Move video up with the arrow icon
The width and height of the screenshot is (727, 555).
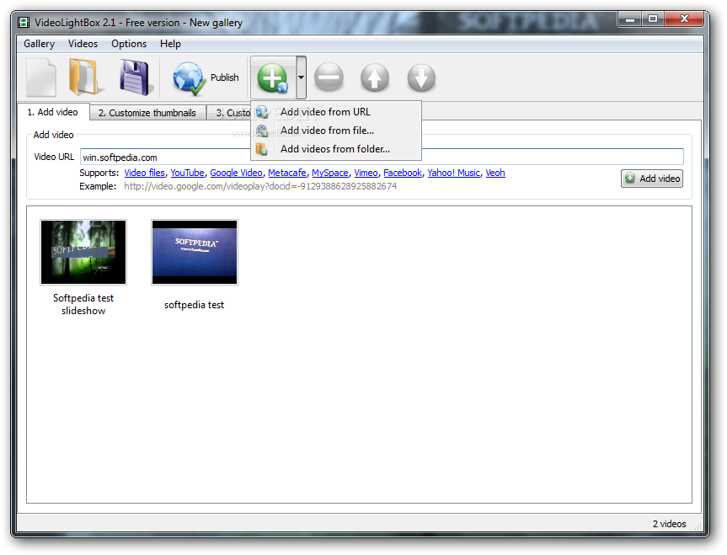point(375,77)
